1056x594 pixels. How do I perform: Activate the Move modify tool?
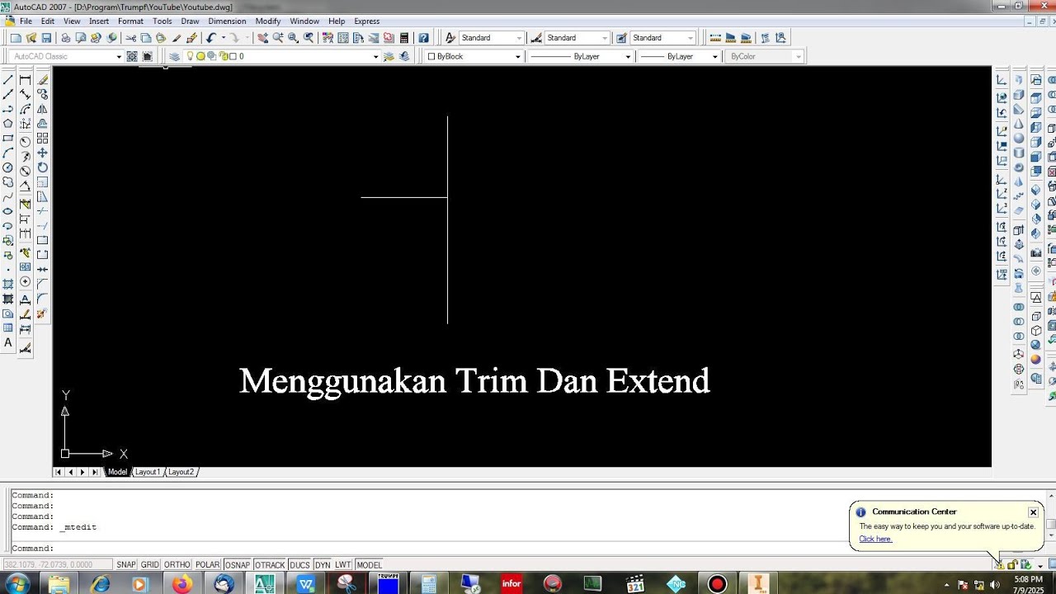(x=42, y=153)
